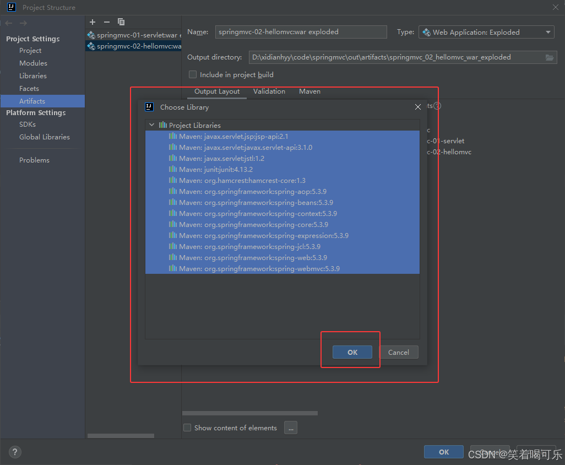The height and width of the screenshot is (465, 565).
Task: Remove selected artifact with minus icon
Action: (107, 22)
